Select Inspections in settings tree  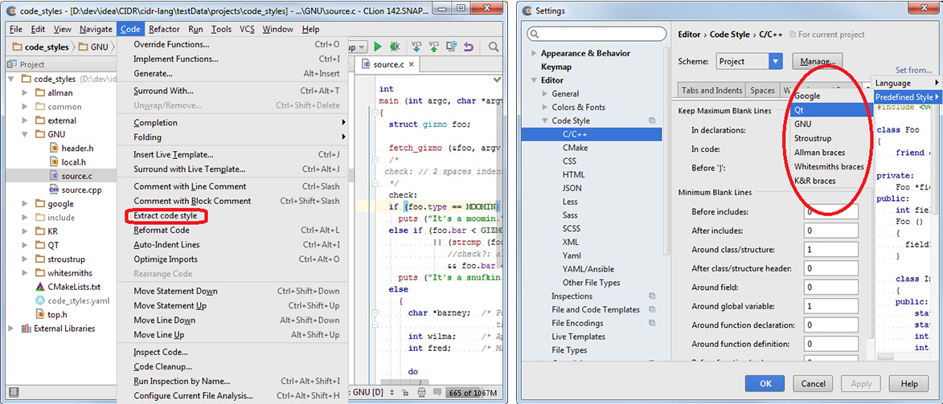click(572, 296)
